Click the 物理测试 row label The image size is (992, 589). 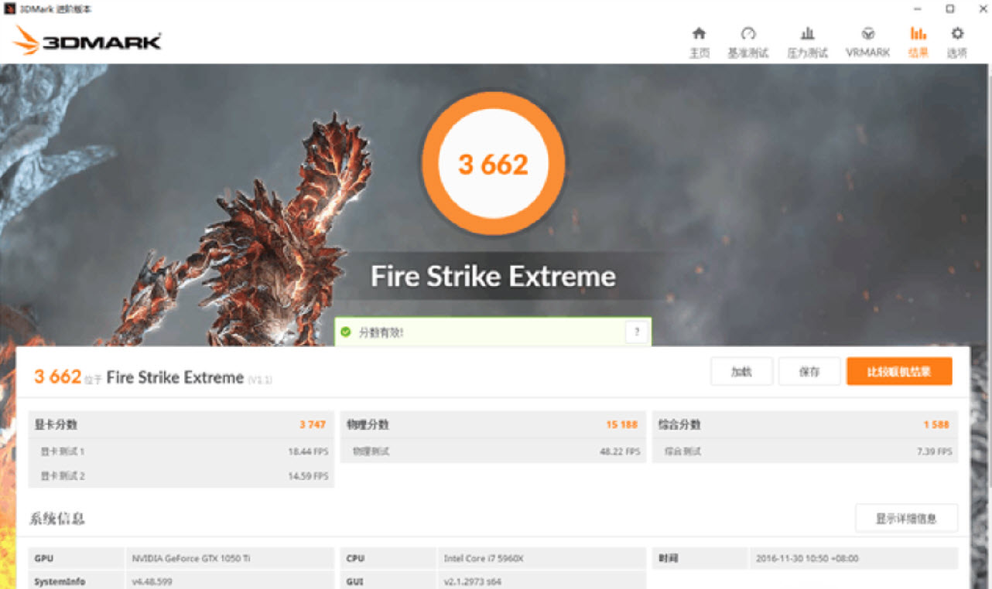[x=371, y=451]
